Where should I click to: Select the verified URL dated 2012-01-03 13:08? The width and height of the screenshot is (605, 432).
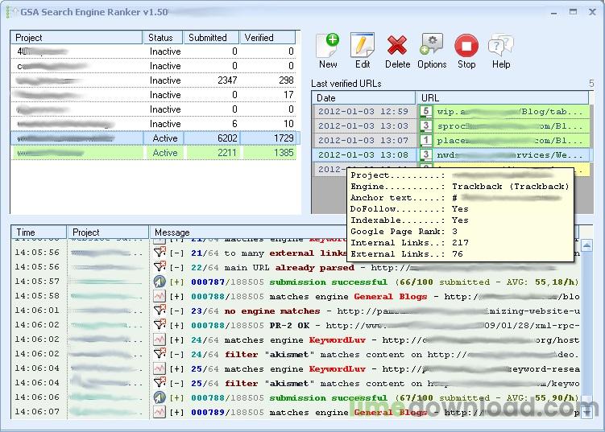[450, 154]
